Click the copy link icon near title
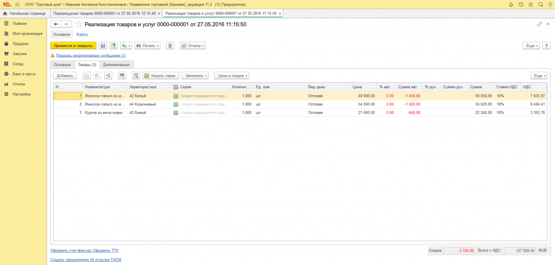Viewport: 555px width, 265px height. pos(539,24)
